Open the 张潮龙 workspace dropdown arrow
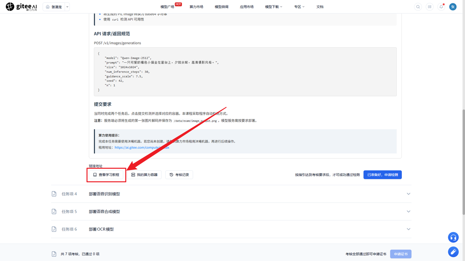The height and width of the screenshot is (261, 465). click(67, 7)
